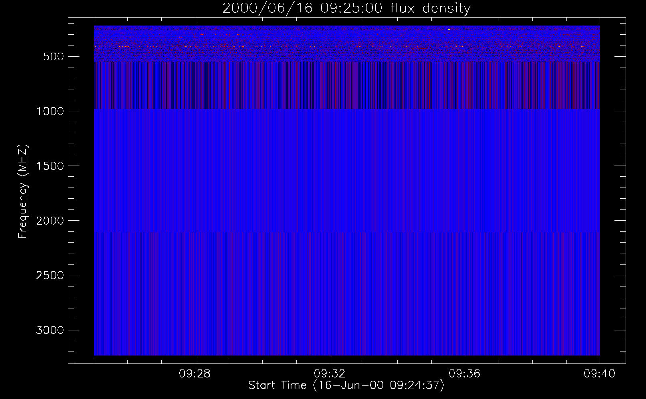Click the 3000 frequency tick label
Image resolution: width=646 pixels, height=399 pixels.
50,330
